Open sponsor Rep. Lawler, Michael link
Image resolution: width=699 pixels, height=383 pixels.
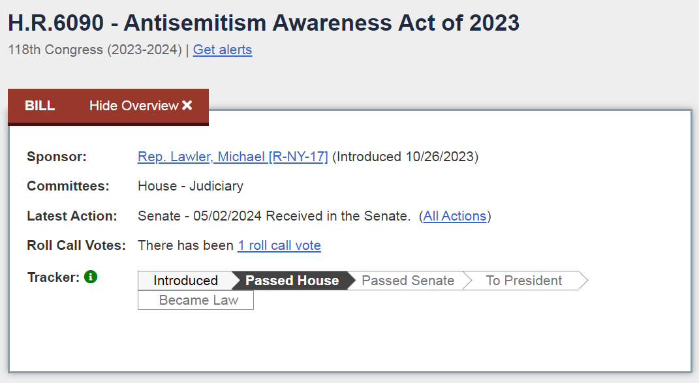233,157
